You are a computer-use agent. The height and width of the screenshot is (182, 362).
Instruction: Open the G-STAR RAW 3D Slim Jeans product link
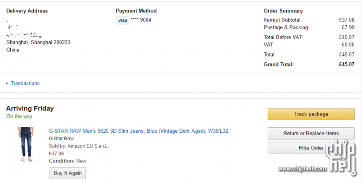pos(138,131)
